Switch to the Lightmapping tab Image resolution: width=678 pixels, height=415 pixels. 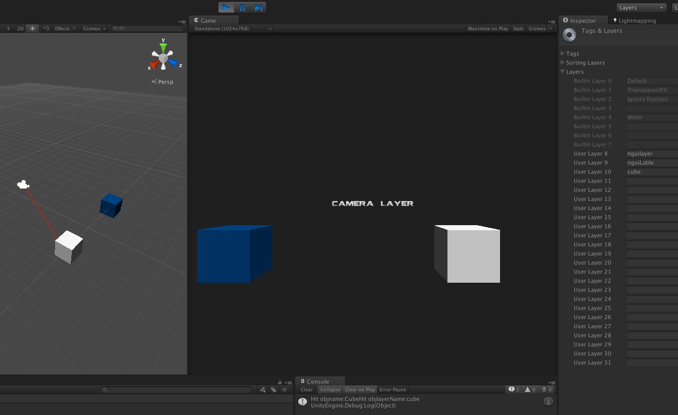click(x=634, y=21)
